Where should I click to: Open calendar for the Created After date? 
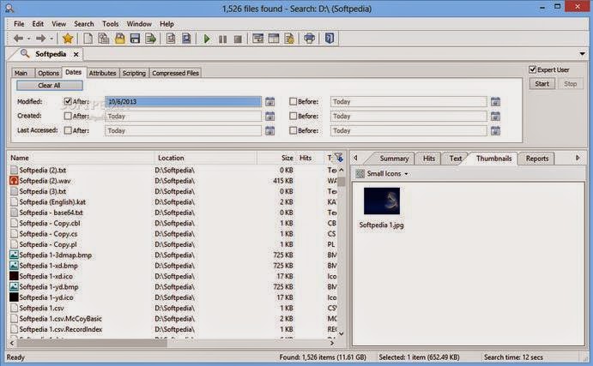(269, 116)
